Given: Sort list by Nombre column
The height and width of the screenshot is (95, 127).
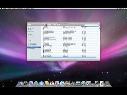Looking at the screenshot, I should [52, 27].
